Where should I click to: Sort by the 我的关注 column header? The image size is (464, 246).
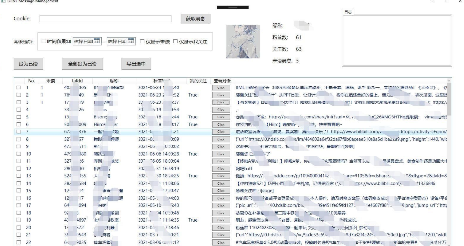tap(198, 81)
